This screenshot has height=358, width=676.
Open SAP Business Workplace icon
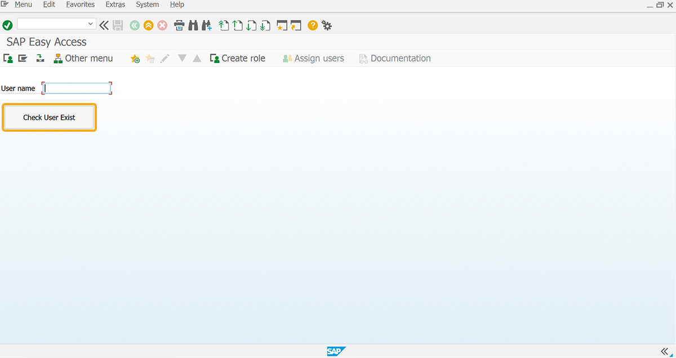click(40, 58)
